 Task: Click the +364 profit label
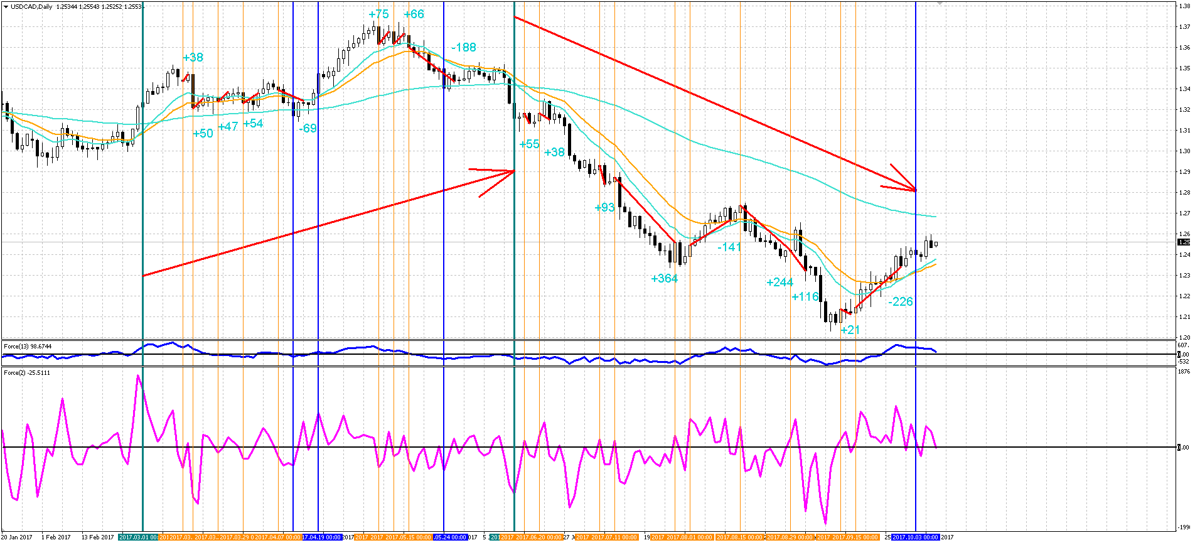point(664,278)
